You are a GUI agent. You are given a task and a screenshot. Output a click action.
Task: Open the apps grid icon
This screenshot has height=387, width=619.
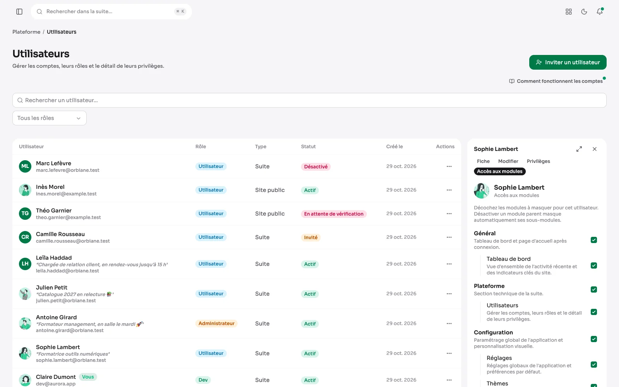click(x=569, y=12)
